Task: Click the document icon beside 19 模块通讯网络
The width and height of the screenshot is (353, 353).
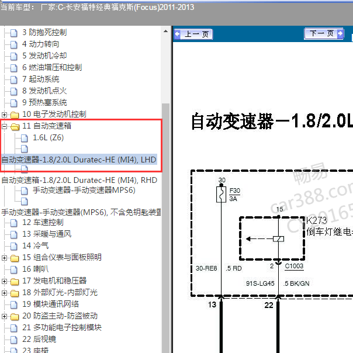Action: [14, 305]
